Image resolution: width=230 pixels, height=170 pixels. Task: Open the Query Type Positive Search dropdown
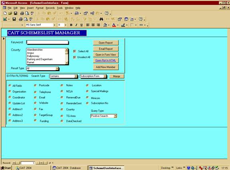[x=116, y=116]
